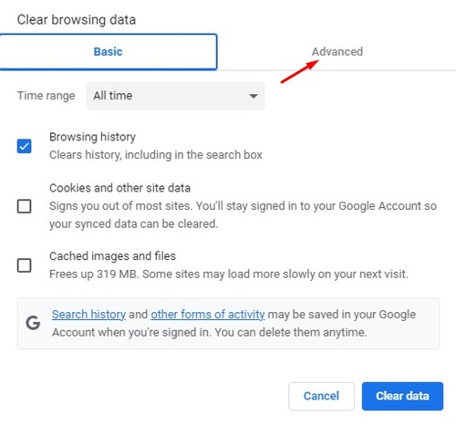The height and width of the screenshot is (425, 456).
Task: Click the Frees up 319 MB description
Action: 229,274
